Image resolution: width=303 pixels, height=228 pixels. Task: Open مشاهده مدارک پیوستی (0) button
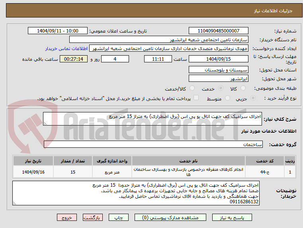coord(170,217)
